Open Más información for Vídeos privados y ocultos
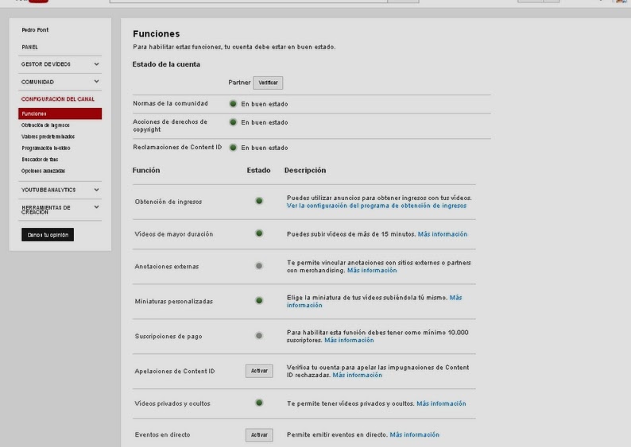 (x=441, y=403)
